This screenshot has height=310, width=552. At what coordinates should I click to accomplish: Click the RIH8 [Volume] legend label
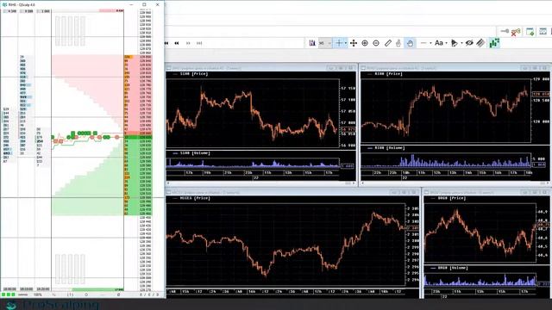(x=389, y=148)
